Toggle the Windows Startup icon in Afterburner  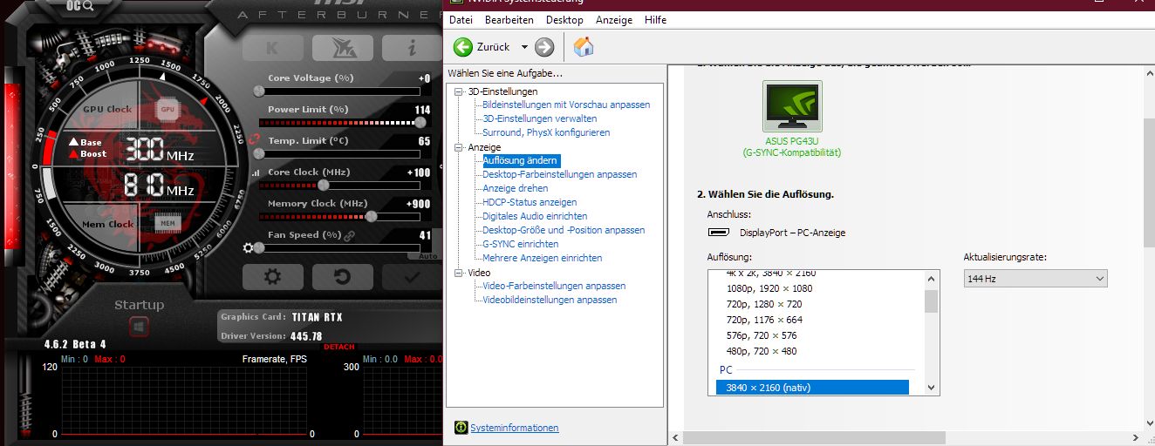click(x=139, y=327)
